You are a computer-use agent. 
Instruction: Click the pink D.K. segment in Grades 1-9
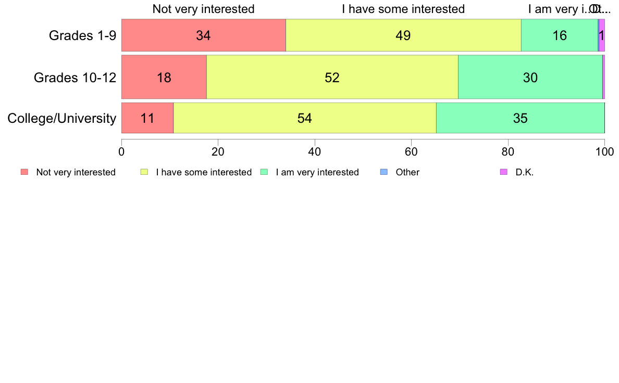pyautogui.click(x=602, y=35)
